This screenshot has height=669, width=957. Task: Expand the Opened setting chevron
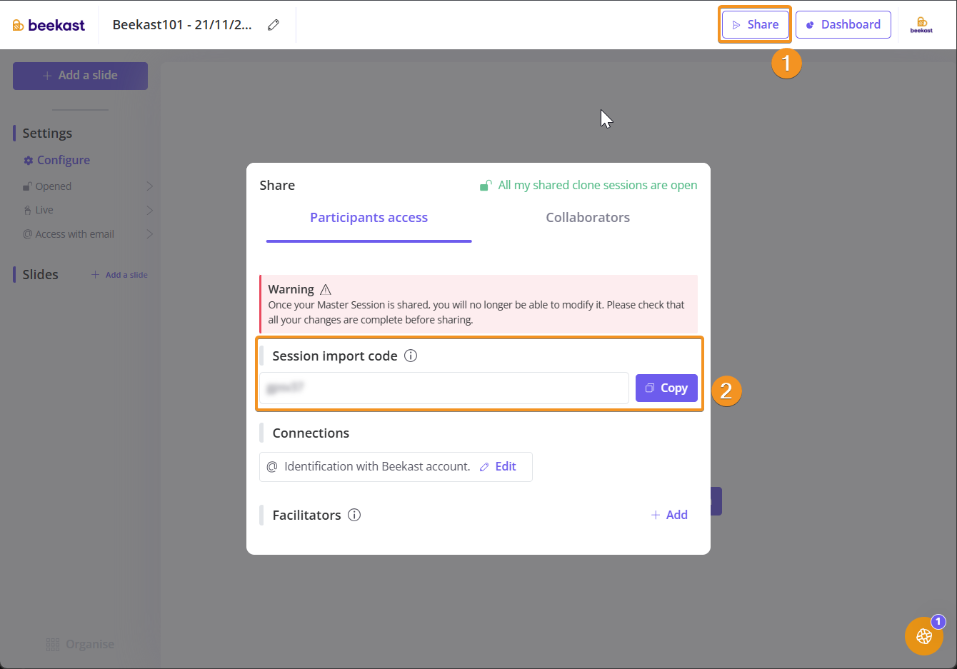[x=149, y=186]
